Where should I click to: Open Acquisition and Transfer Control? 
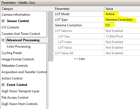24,72
